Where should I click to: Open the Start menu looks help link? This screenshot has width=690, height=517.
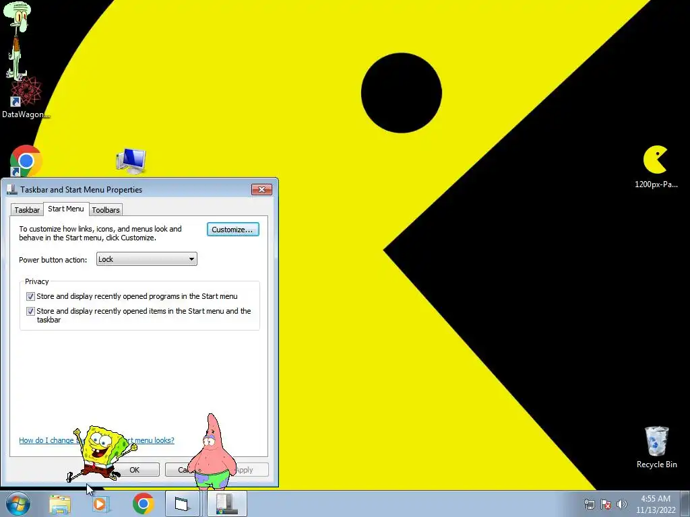coord(96,440)
